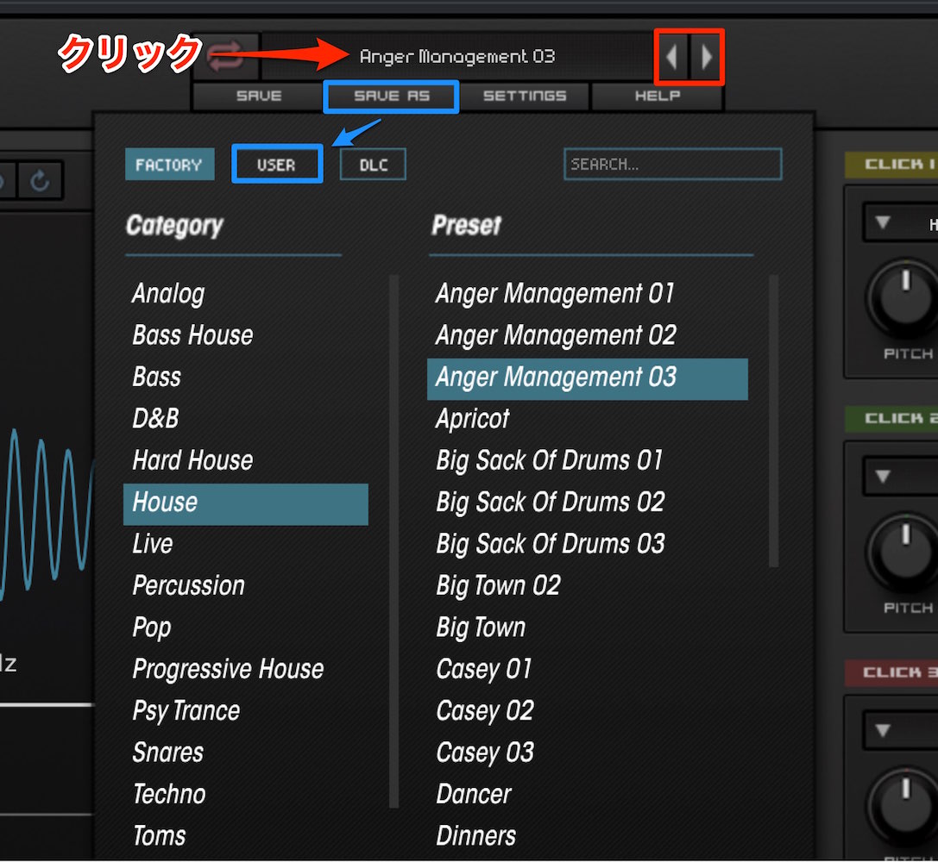Image resolution: width=938 pixels, height=862 pixels.
Task: Click the Click 3 pitch knob
Action: click(905, 805)
